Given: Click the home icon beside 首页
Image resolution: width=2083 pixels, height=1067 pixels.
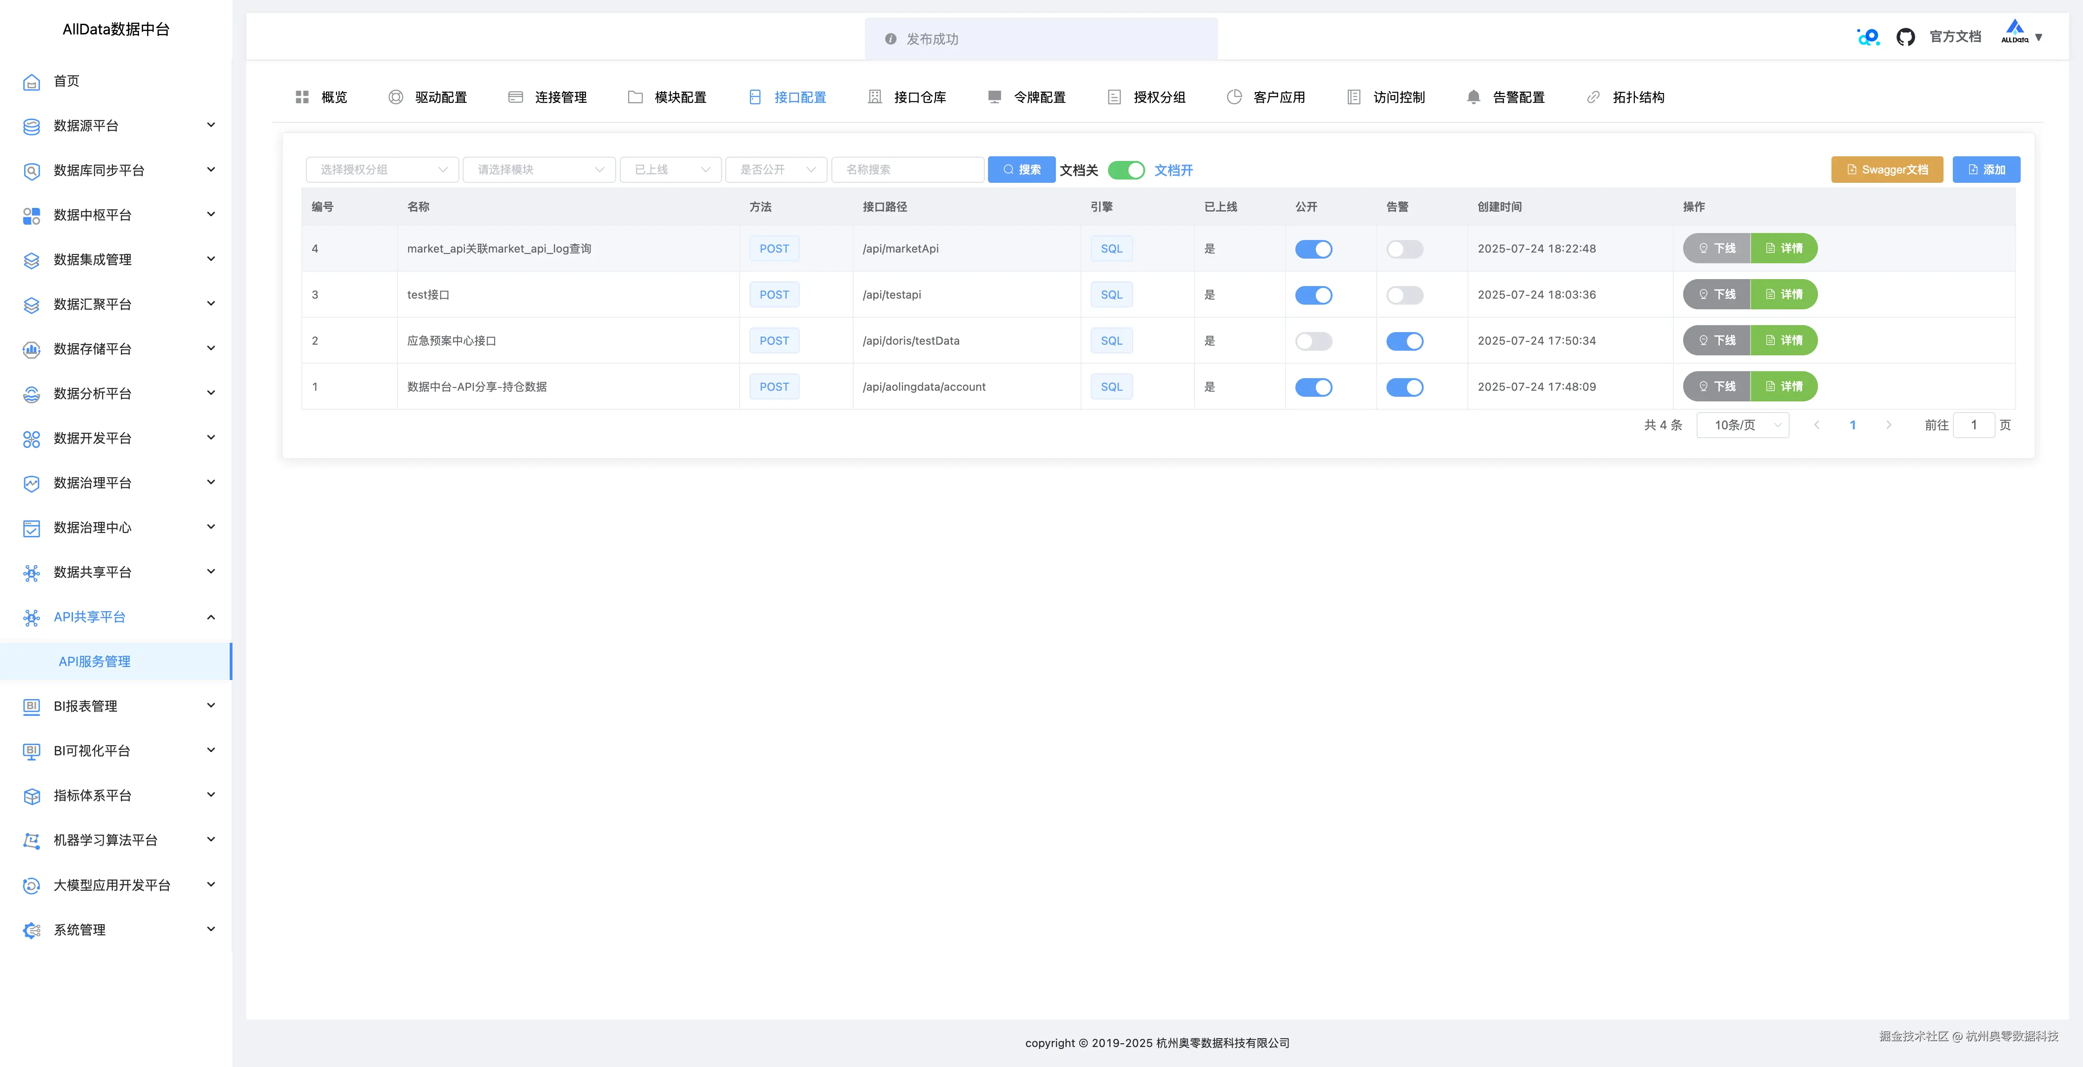Looking at the screenshot, I should coord(32,82).
